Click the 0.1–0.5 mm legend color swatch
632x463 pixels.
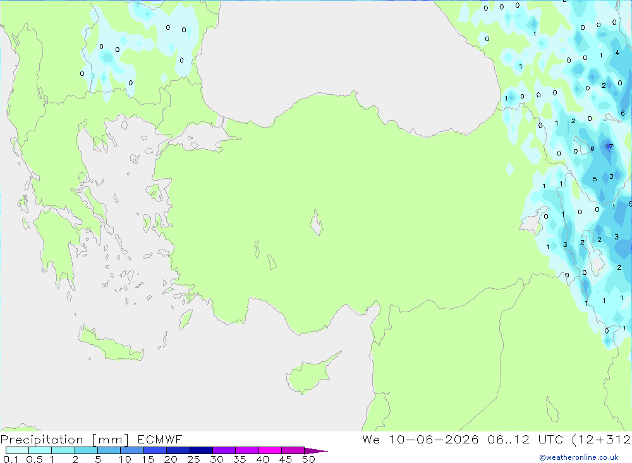tap(17, 450)
